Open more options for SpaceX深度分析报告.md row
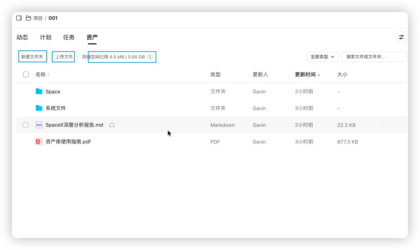Screen dimensions: 420x250 tap(384, 125)
